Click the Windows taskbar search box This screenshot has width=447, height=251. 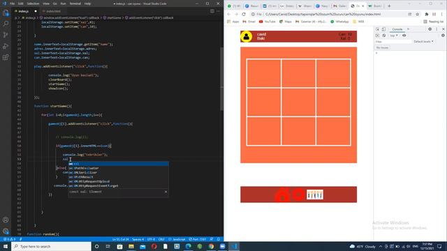[x=51, y=246]
